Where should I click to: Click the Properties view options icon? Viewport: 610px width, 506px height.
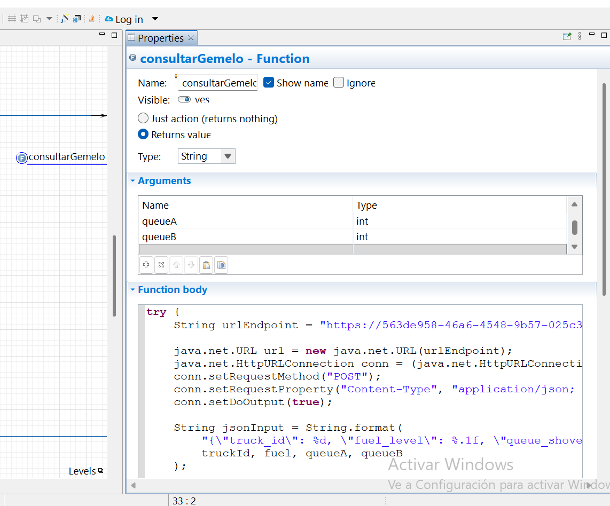click(x=580, y=36)
